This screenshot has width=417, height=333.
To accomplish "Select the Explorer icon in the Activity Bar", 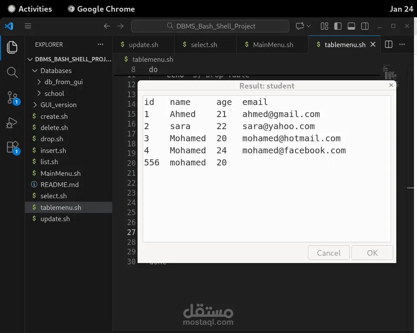I will [x=12, y=47].
